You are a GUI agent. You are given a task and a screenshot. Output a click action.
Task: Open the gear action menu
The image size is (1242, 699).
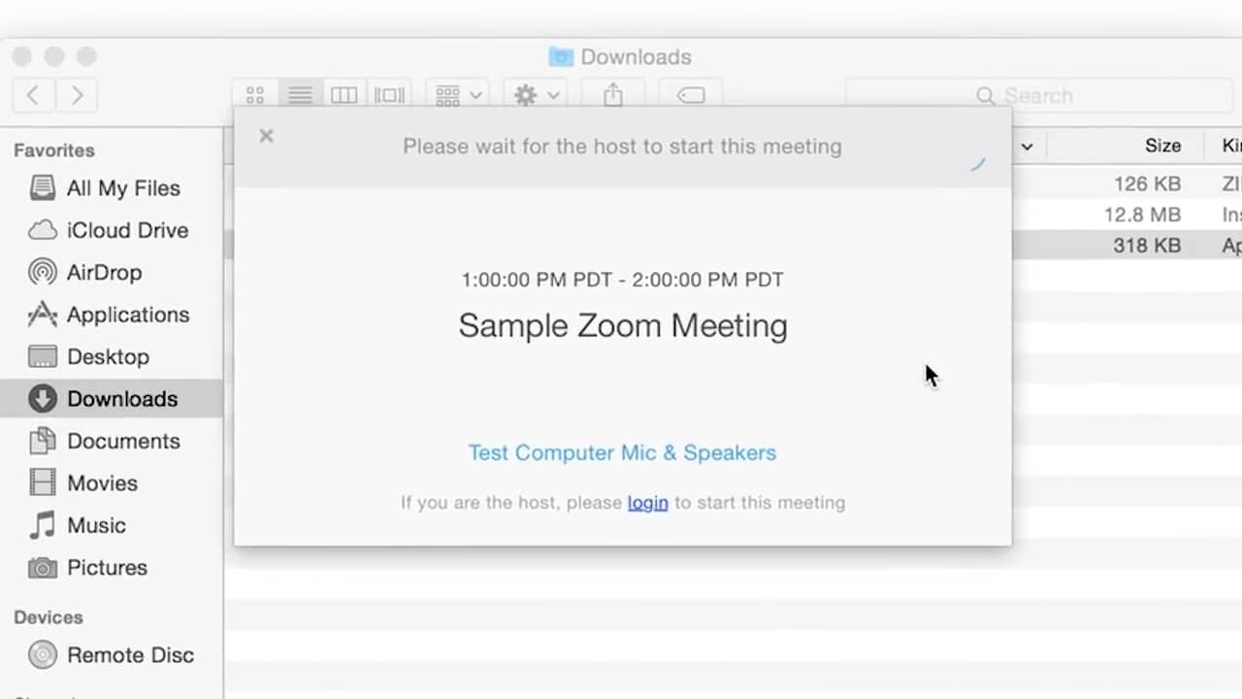536,95
